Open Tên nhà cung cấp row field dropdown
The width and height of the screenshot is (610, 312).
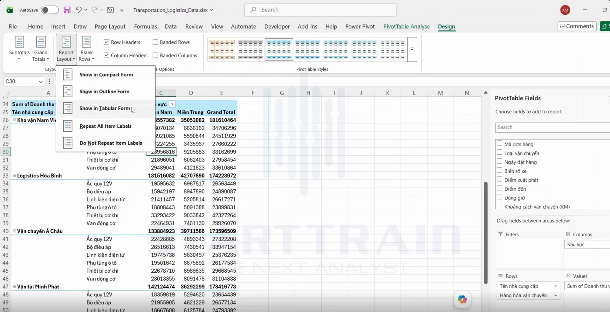tap(556, 286)
